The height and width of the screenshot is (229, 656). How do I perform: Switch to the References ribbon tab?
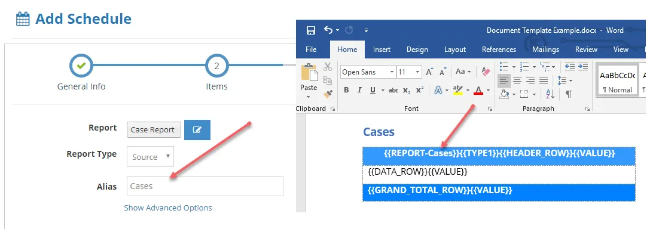pyautogui.click(x=499, y=49)
